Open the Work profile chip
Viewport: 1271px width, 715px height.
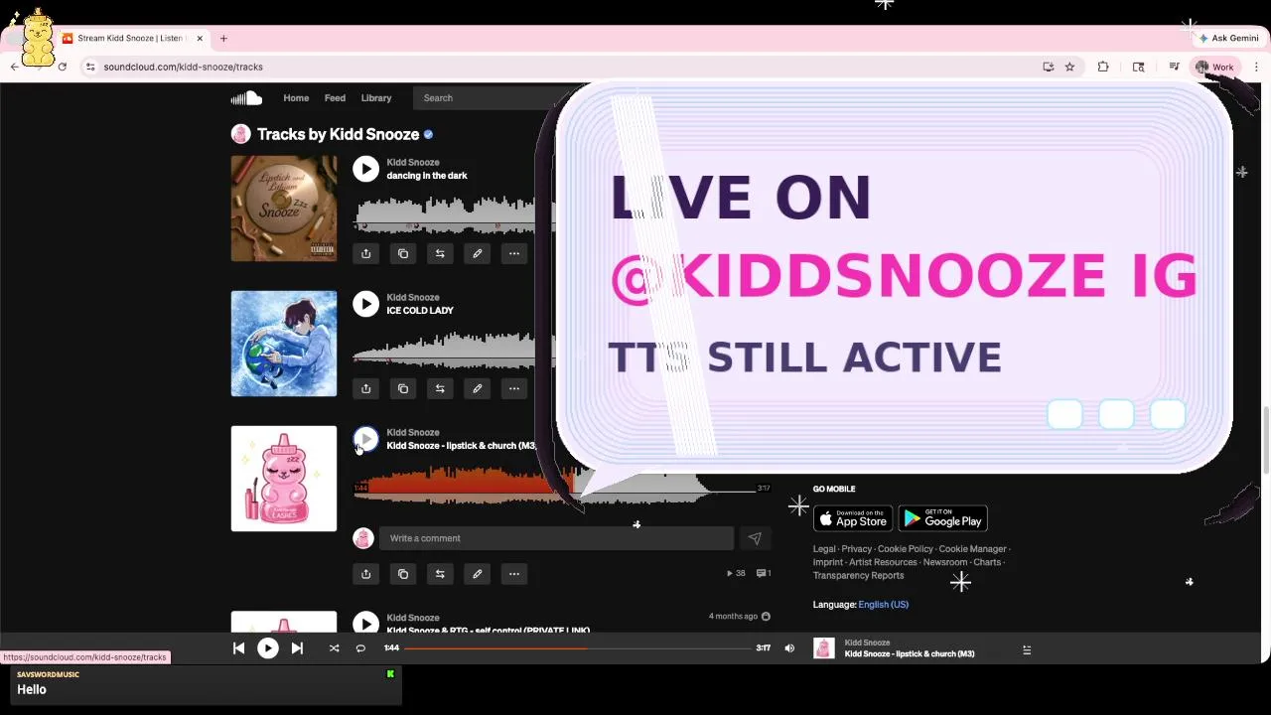point(1214,67)
